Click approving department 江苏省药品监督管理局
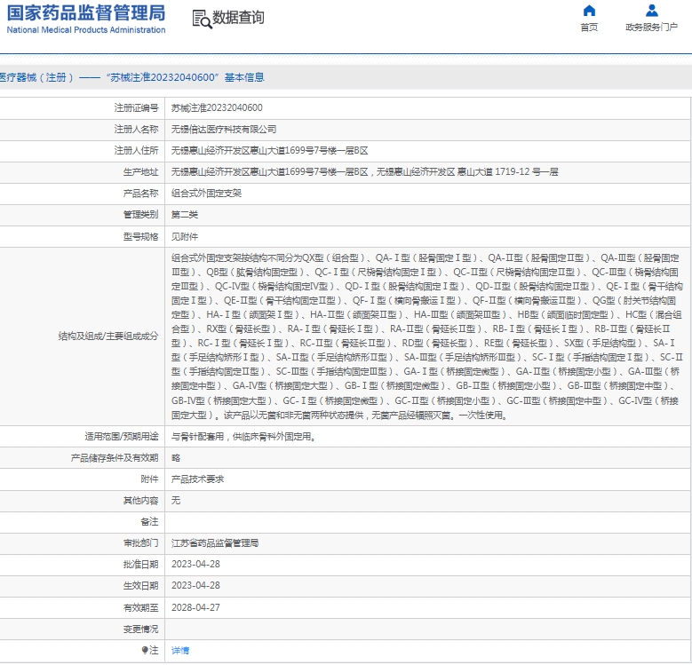Image resolution: width=692 pixels, height=665 pixels. click(215, 543)
